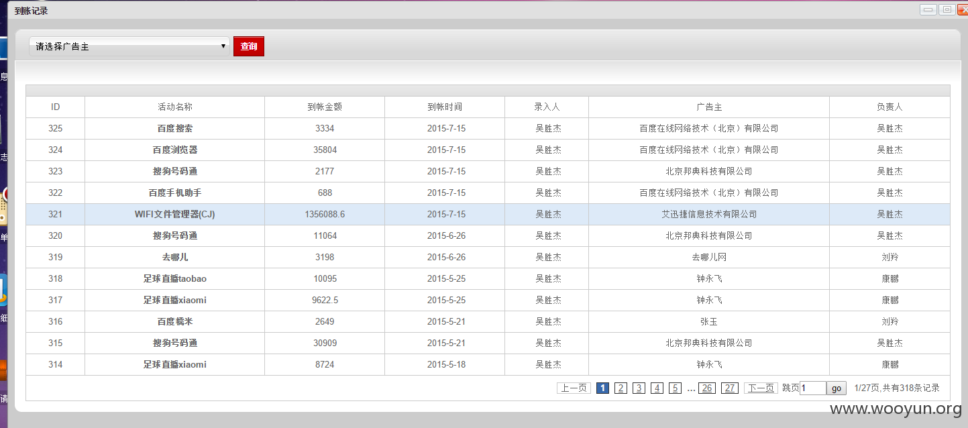Click amount 35804
The width and height of the screenshot is (968, 428).
pyautogui.click(x=325, y=150)
